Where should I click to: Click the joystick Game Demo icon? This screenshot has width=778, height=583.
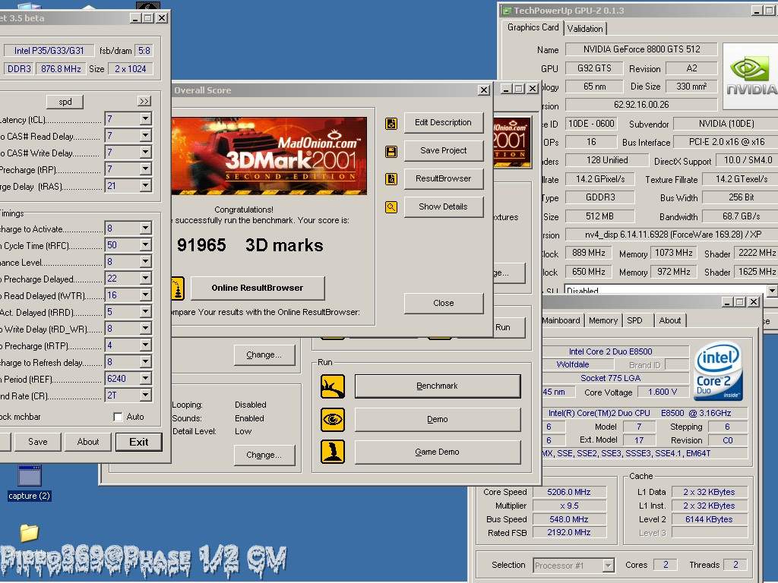click(x=333, y=452)
